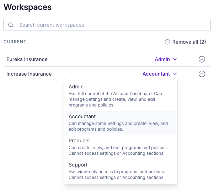214x191 pixels.
Task: Click the Eureka Insurance workspace name
Action: 27,59
